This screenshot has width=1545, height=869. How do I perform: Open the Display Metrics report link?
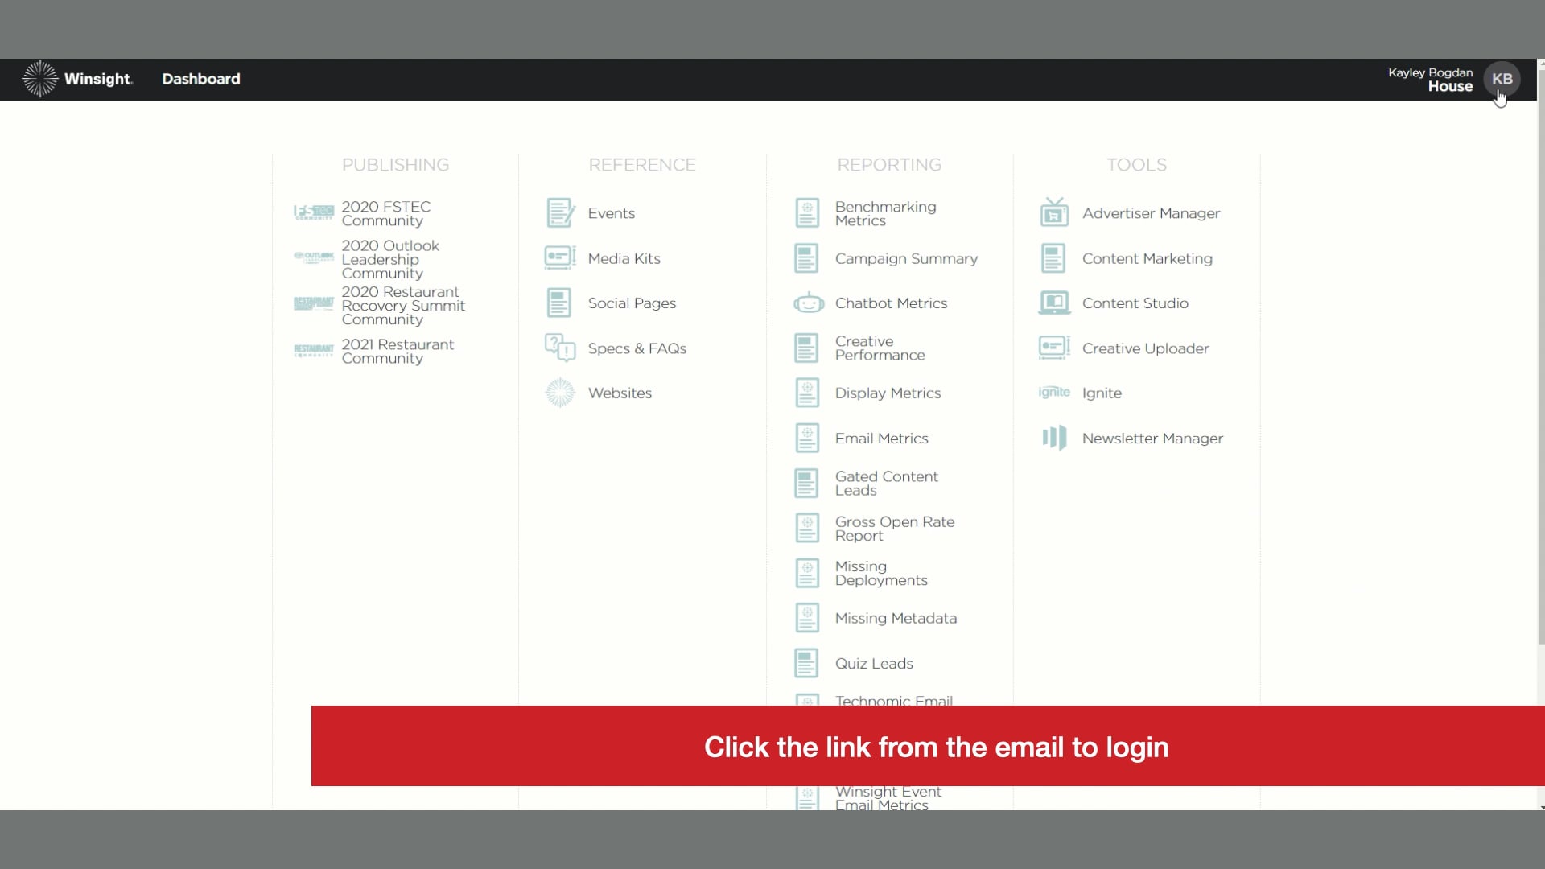[888, 393]
